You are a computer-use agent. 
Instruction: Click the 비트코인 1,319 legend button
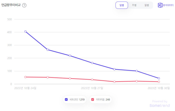75,100
